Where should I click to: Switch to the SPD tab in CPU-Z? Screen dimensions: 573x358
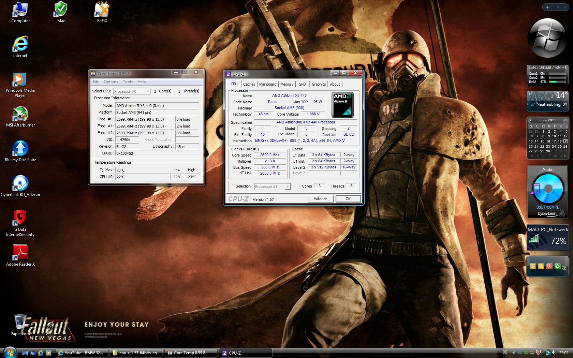tap(303, 84)
